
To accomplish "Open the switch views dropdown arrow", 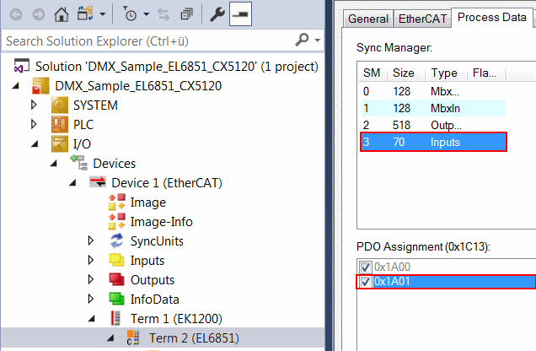I will pyautogui.click(x=103, y=14).
